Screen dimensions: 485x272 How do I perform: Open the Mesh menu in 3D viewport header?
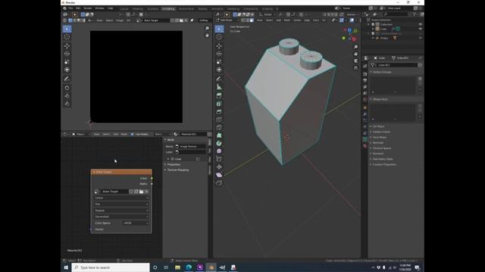click(287, 20)
